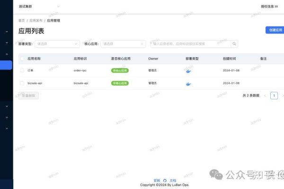Check the checkbox for the bizsale-api row
Viewport: 284px width, 189px height.
point(22,83)
